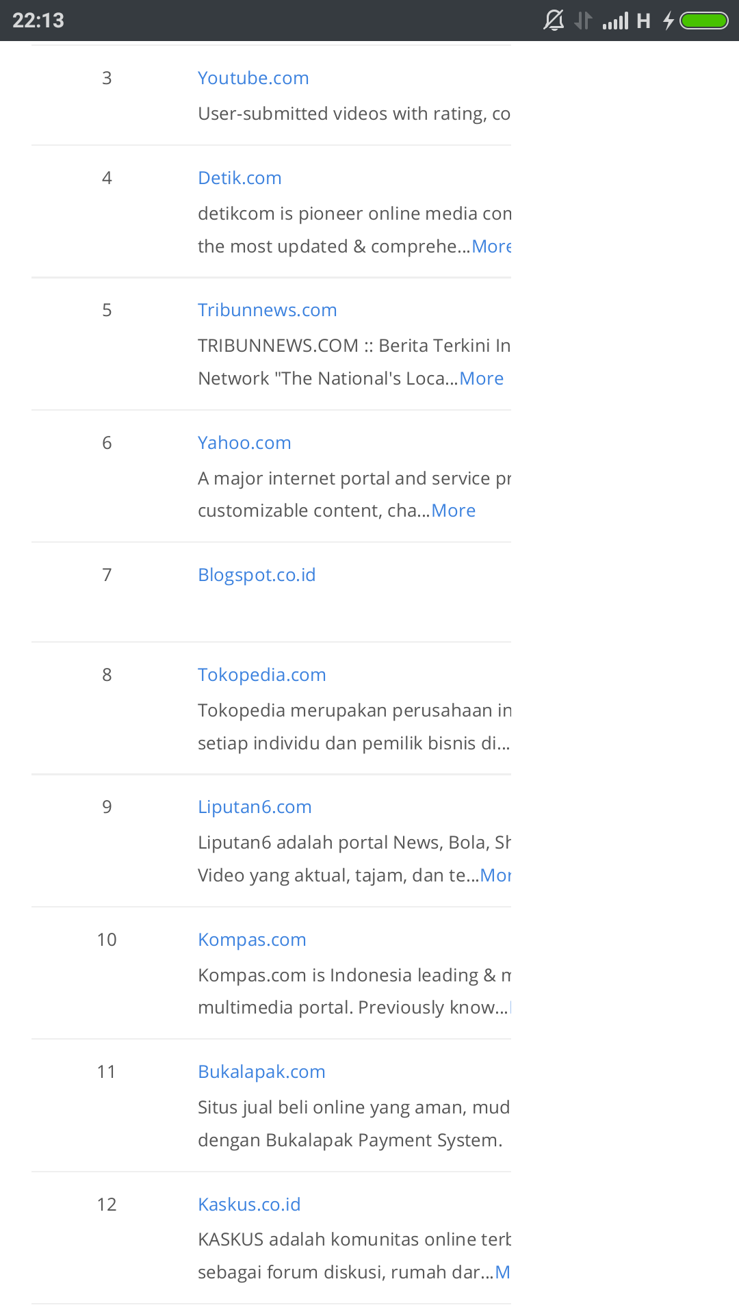Open the Liputan6.com link

(x=255, y=807)
